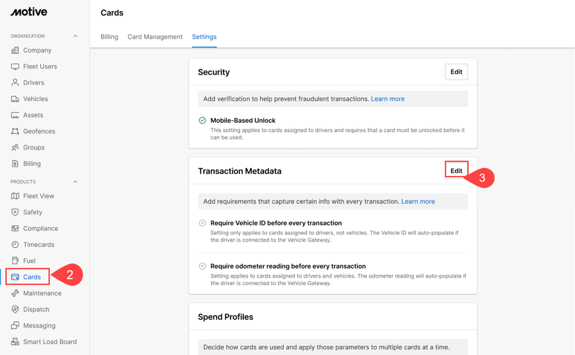
Task: Click the Safety shield icon
Action: pos(15,212)
